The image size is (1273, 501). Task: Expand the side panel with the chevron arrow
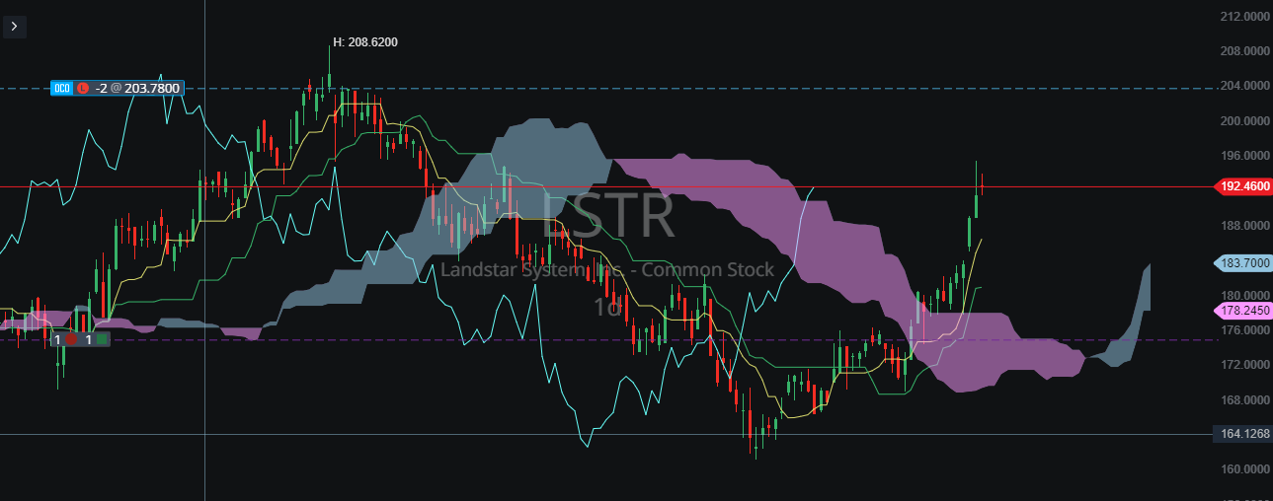pyautogui.click(x=14, y=27)
